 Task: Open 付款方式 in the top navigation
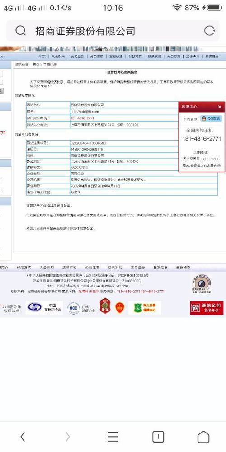[x=135, y=56]
